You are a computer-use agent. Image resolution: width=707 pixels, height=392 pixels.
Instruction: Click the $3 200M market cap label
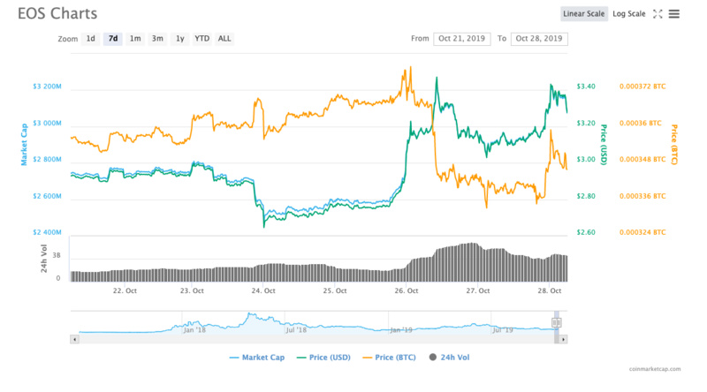point(47,87)
